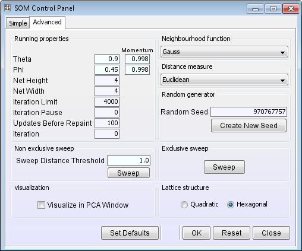Switch to the Simple tab
302x251 pixels.
[x=18, y=23]
